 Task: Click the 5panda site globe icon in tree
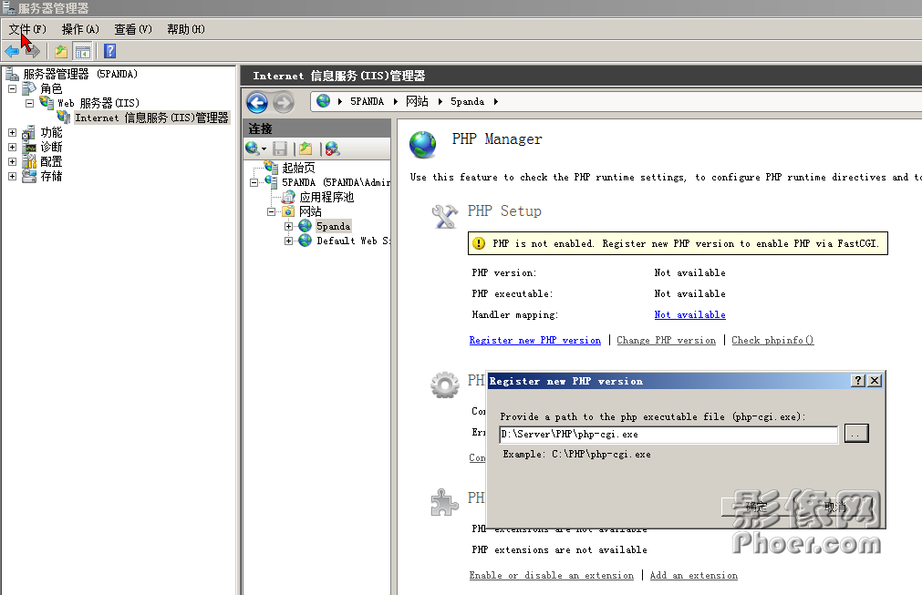tap(305, 226)
